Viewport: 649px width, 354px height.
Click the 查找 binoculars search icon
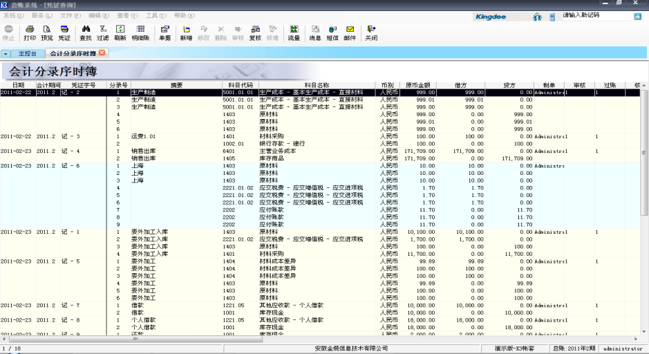pyautogui.click(x=86, y=32)
